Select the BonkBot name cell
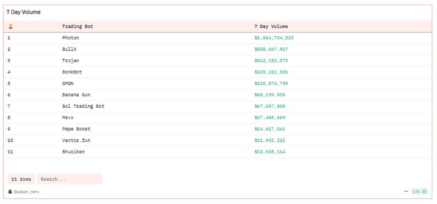The width and height of the screenshot is (437, 204). click(72, 72)
